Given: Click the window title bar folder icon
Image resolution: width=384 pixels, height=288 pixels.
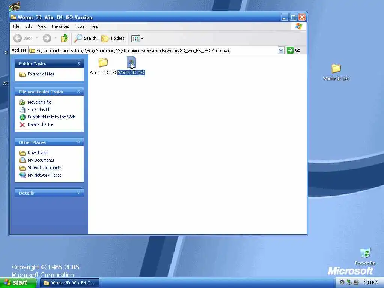Looking at the screenshot, I should click(x=14, y=17).
